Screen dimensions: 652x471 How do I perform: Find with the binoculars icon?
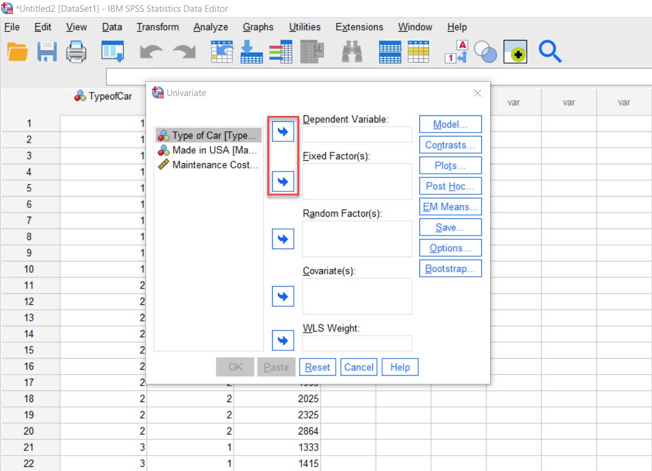(x=352, y=52)
